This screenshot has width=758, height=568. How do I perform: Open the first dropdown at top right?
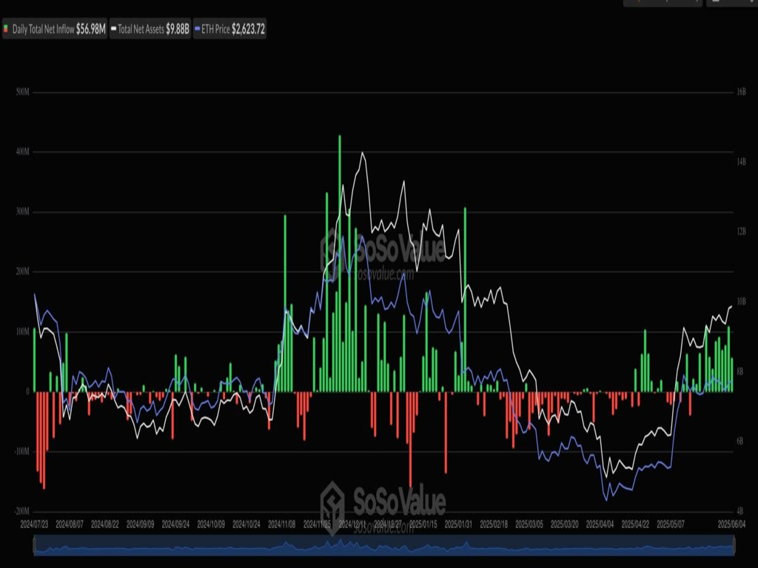pyautogui.click(x=662, y=2)
